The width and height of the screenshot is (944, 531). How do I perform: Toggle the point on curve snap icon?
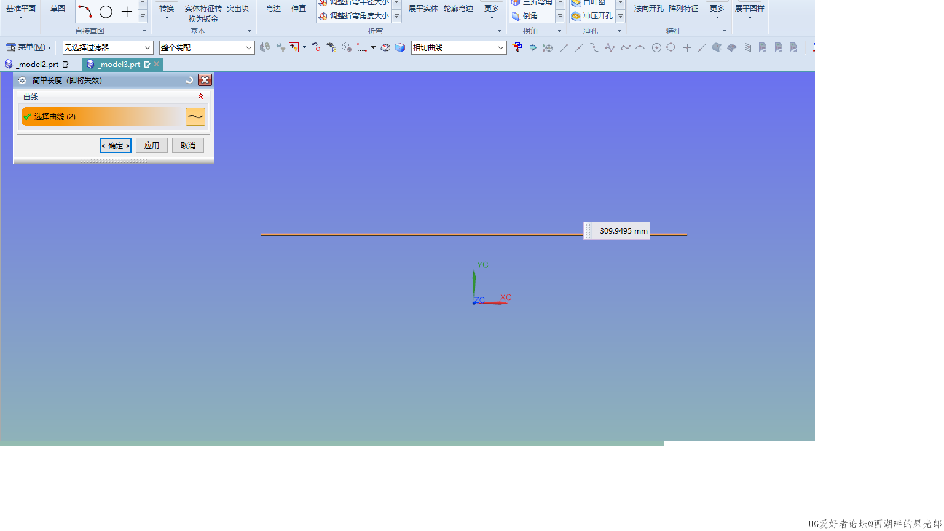coord(701,47)
